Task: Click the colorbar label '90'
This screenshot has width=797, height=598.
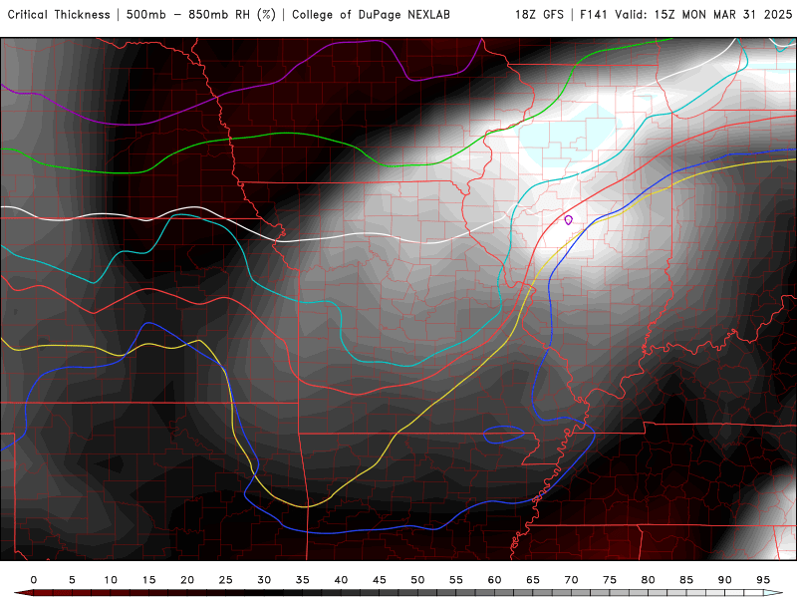Action: 725,580
